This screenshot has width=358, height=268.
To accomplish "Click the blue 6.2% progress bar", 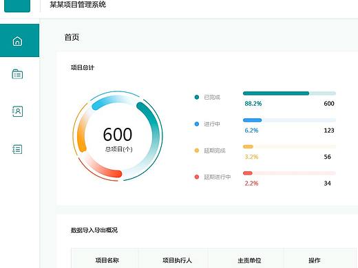I will [x=289, y=120].
